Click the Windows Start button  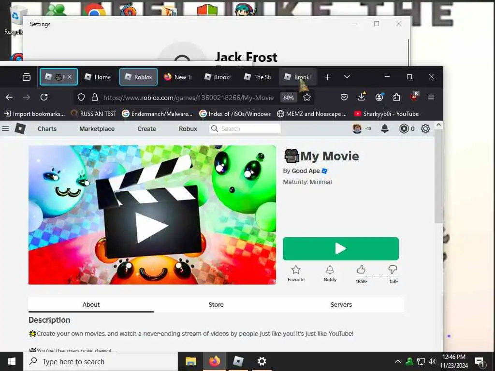pyautogui.click(x=12, y=361)
